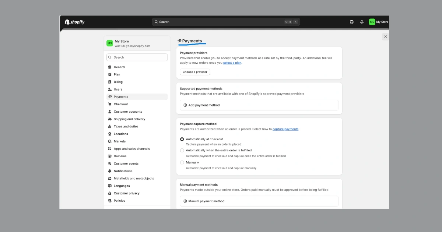The height and width of the screenshot is (232, 442).
Task: Open the notifications bell icon
Action: tap(362, 22)
